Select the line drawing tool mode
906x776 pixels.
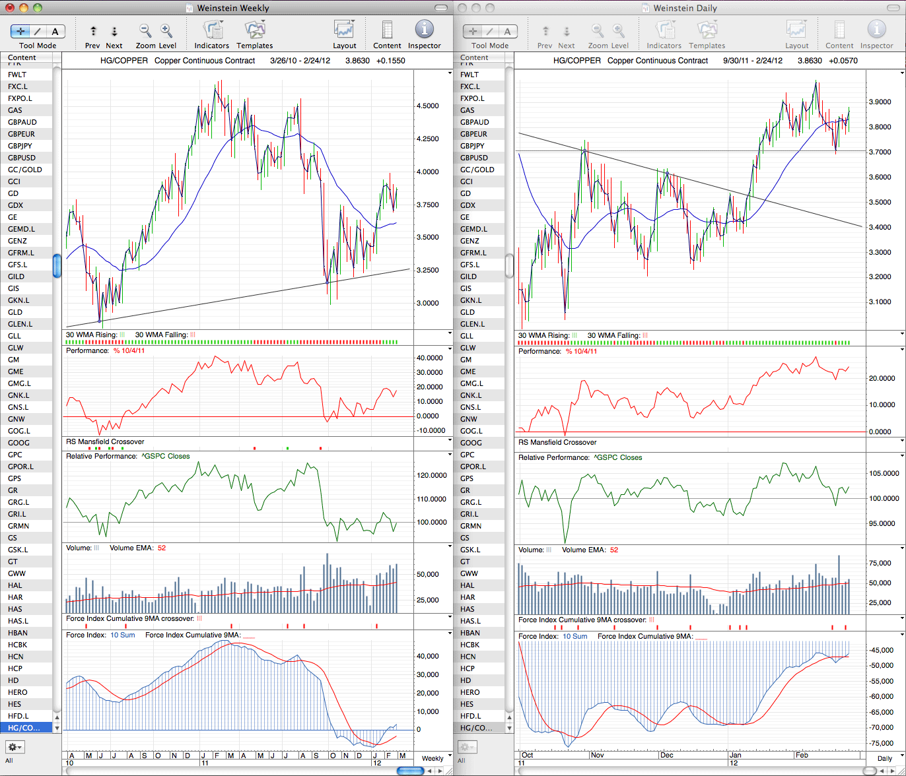pos(38,31)
